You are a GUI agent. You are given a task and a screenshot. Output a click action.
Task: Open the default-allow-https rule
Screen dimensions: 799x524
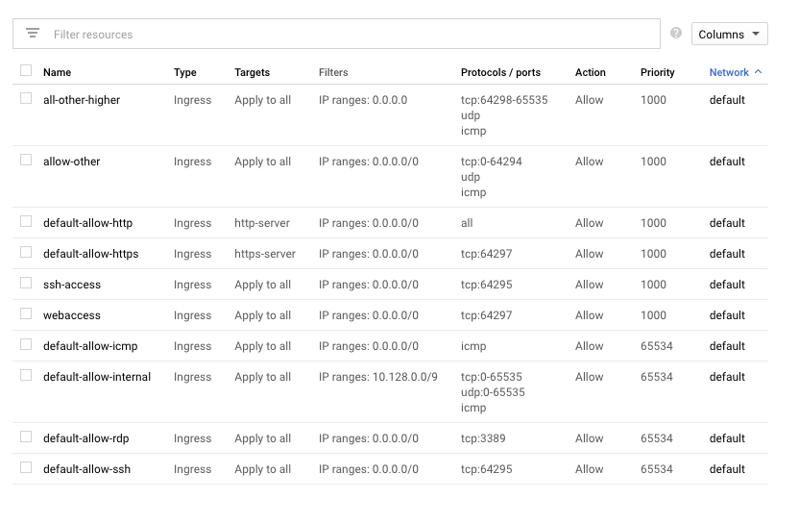click(90, 254)
